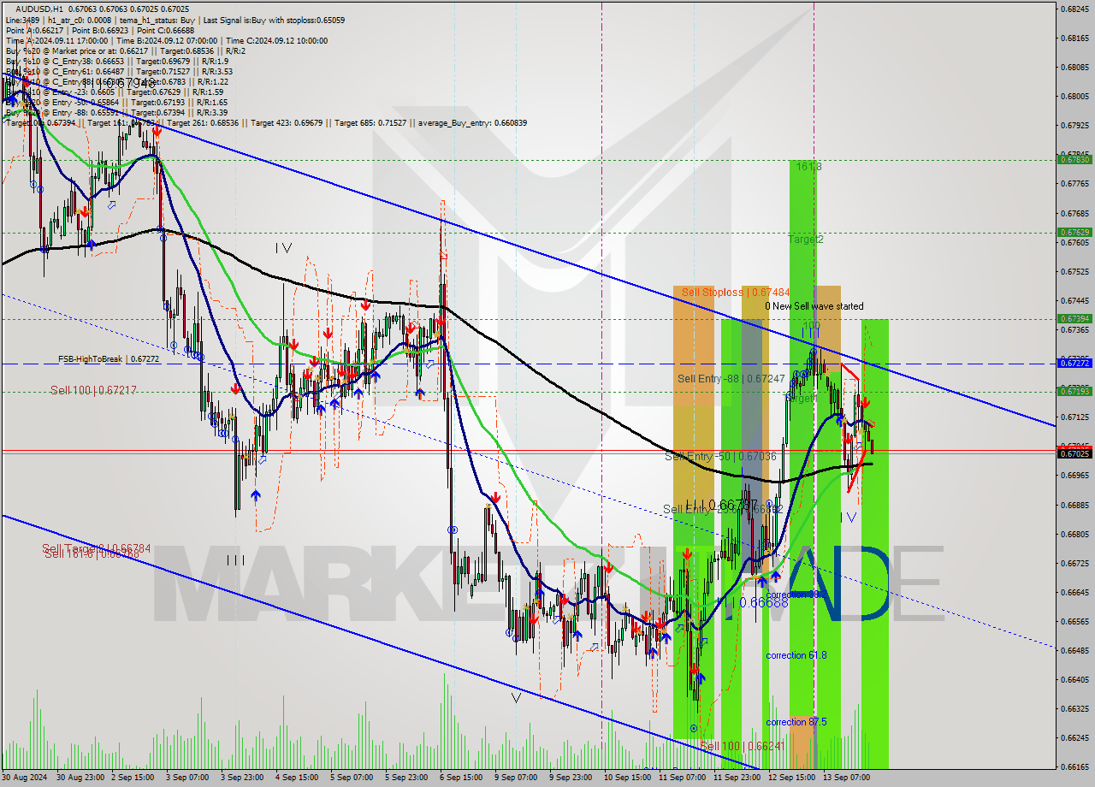Image resolution: width=1095 pixels, height=787 pixels.
Task: Select the 'correction 61.8' label
Action: click(796, 655)
